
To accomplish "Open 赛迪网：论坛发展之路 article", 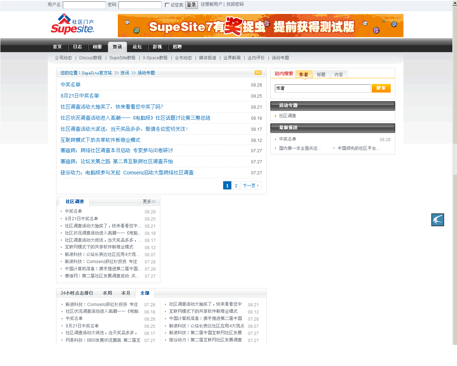I will pos(116,162).
